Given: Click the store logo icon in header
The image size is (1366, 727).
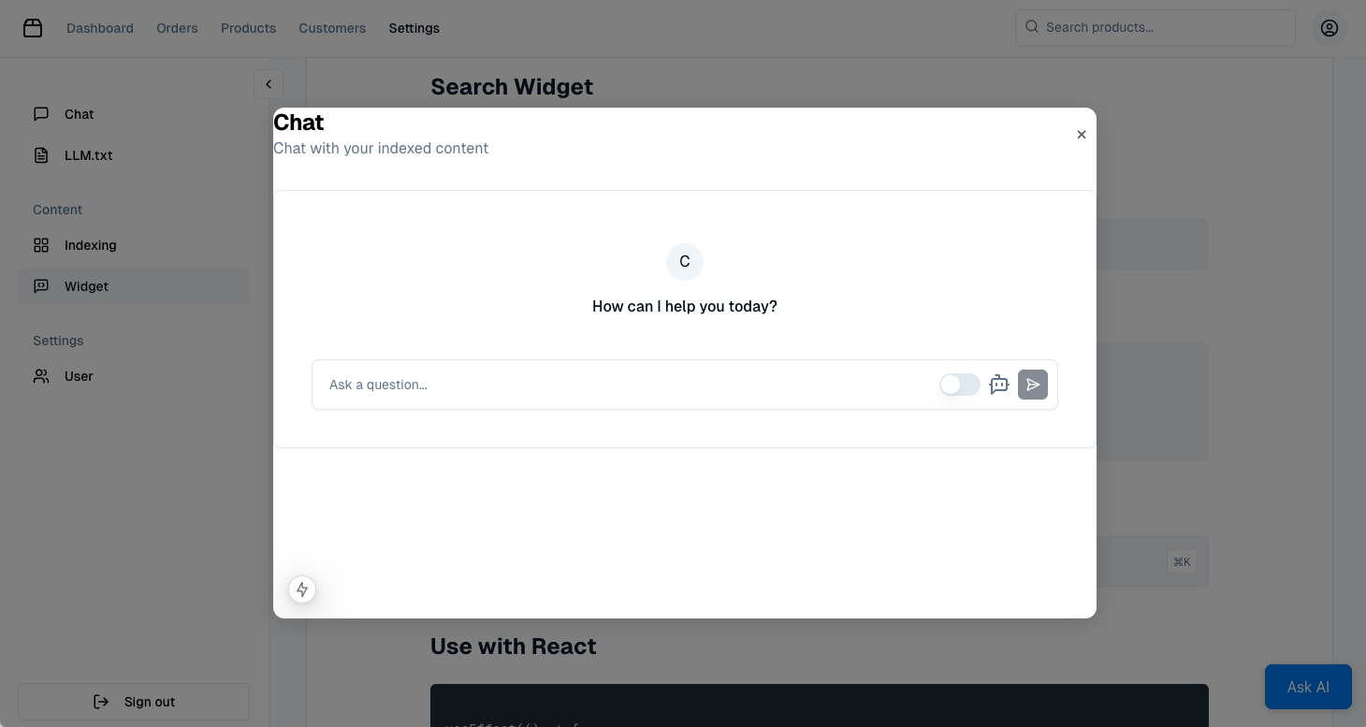Looking at the screenshot, I should point(33,28).
